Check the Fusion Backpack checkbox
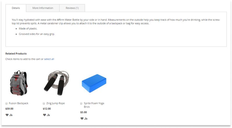Image resolution: width=232 pixels, height=128 pixels. pos(6,103)
